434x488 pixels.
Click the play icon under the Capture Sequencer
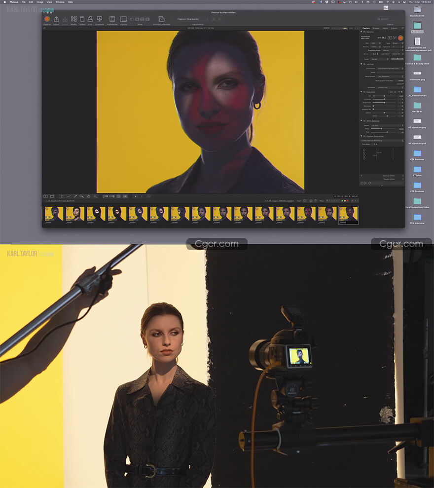click(x=365, y=183)
